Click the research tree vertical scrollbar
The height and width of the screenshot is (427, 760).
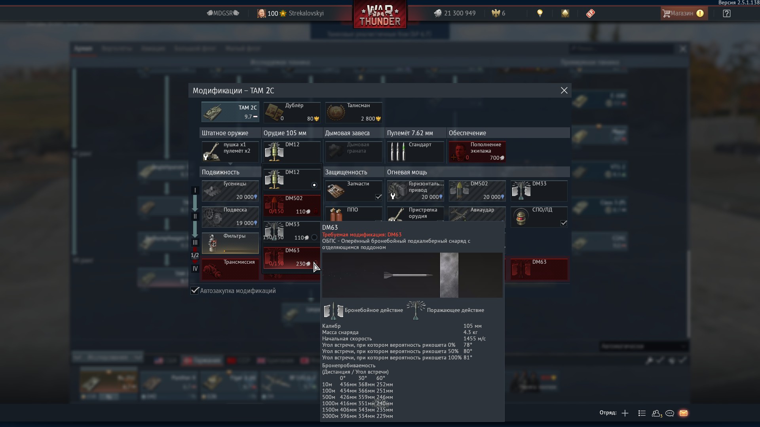pos(689,294)
